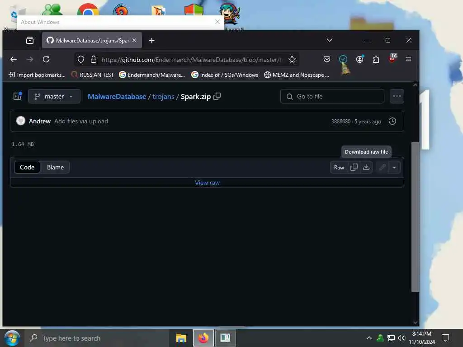Screen dimensions: 463x347
Task: Open MEMZ and Noescape bookmark
Action: pyautogui.click(x=297, y=75)
